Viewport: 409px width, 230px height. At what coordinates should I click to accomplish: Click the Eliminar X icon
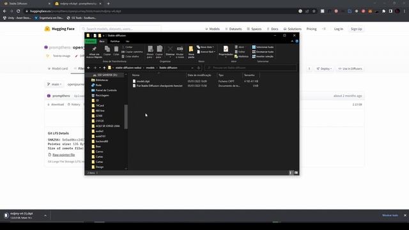click(170, 49)
